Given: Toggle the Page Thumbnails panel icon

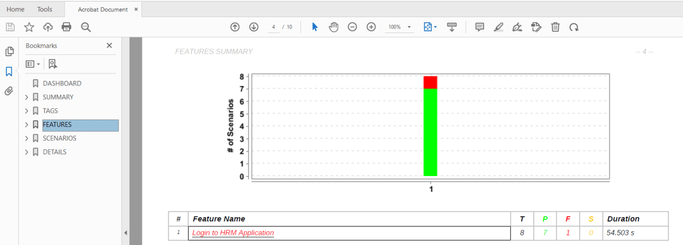Looking at the screenshot, I should pyautogui.click(x=9, y=52).
